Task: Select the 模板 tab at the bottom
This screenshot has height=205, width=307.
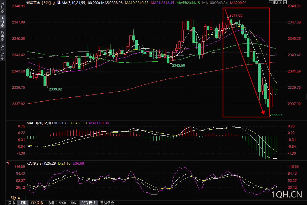Action: point(23,203)
